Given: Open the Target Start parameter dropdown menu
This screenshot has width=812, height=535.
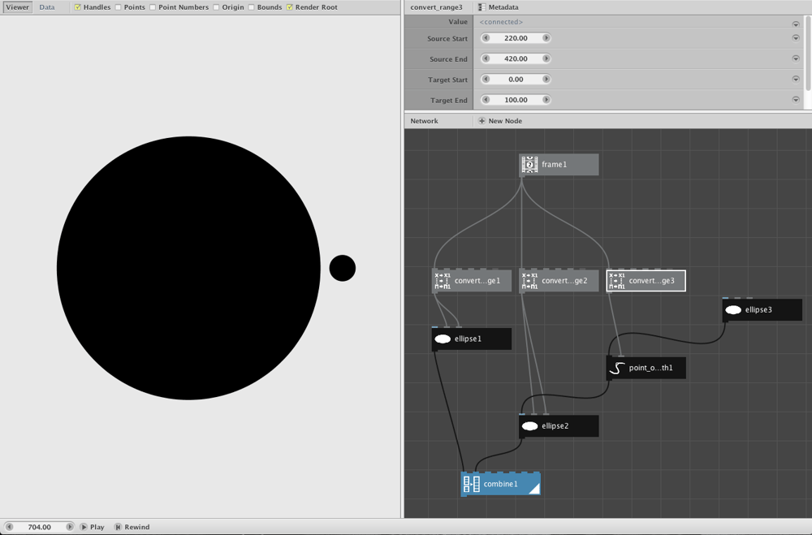Looking at the screenshot, I should pyautogui.click(x=796, y=80).
